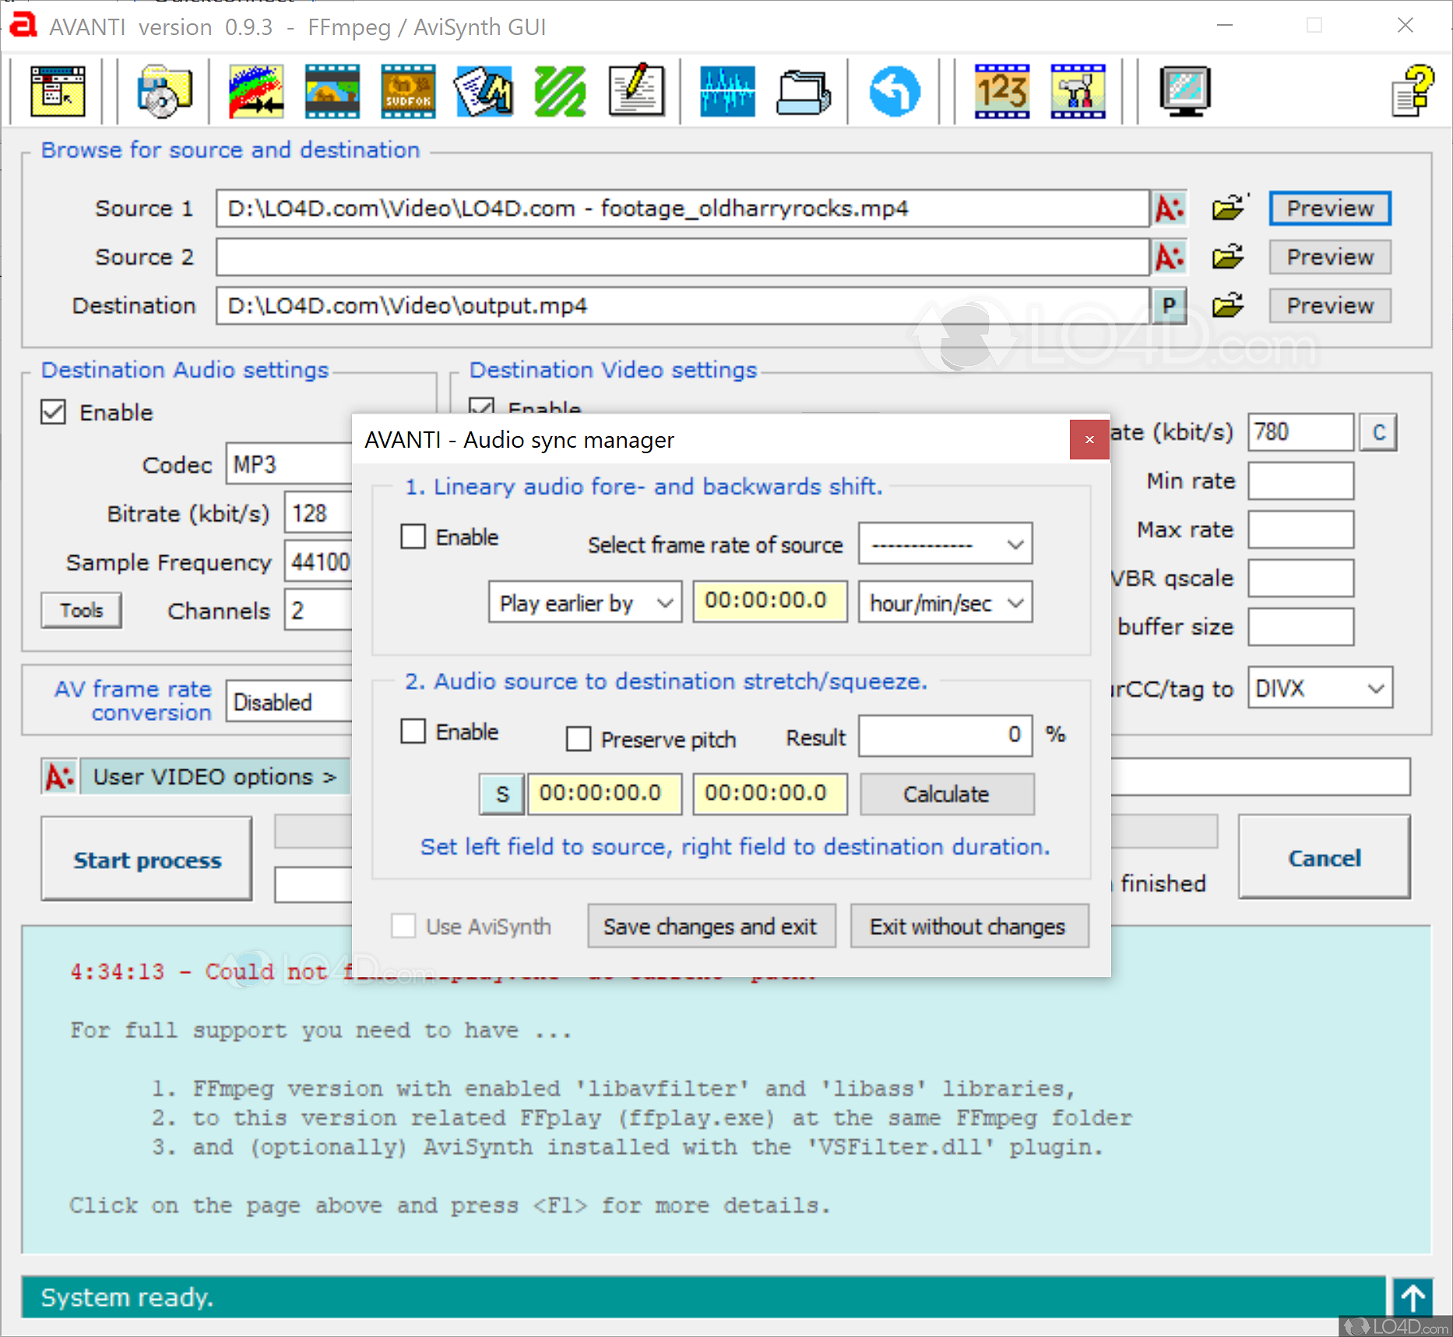Click the up arrow icon in status bar

click(x=1413, y=1297)
